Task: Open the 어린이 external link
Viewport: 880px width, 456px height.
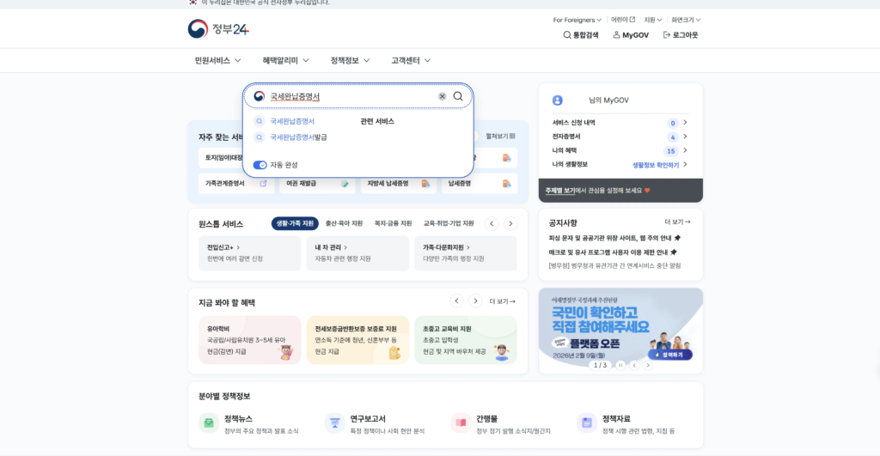Action: pos(623,20)
